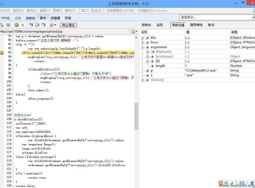255x188 pixels.
Task: Switch to the HTML tab
Action: tap(6, 18)
